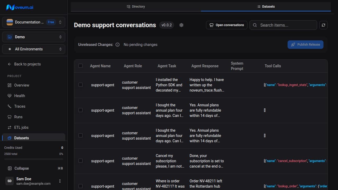The height and width of the screenshot is (190, 338).
Task: Click the Health heart icon
Action: point(10,96)
